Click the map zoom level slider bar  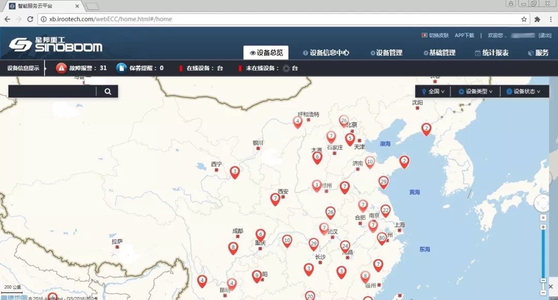[543, 254]
